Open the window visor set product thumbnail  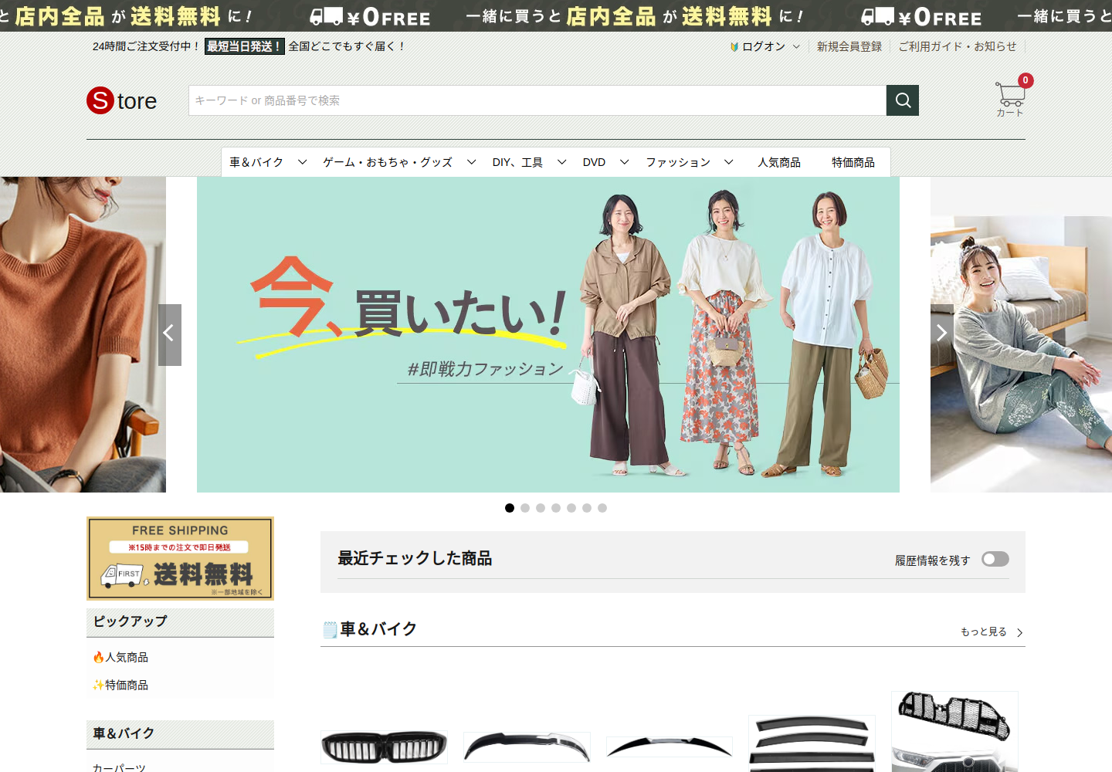[x=812, y=743]
